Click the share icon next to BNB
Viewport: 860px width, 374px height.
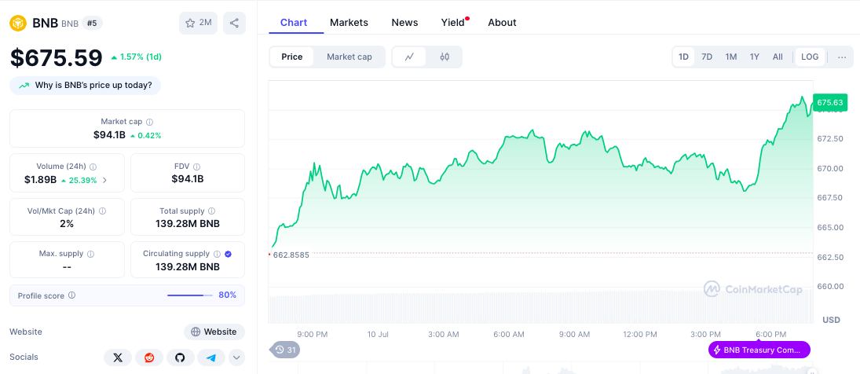click(x=234, y=23)
